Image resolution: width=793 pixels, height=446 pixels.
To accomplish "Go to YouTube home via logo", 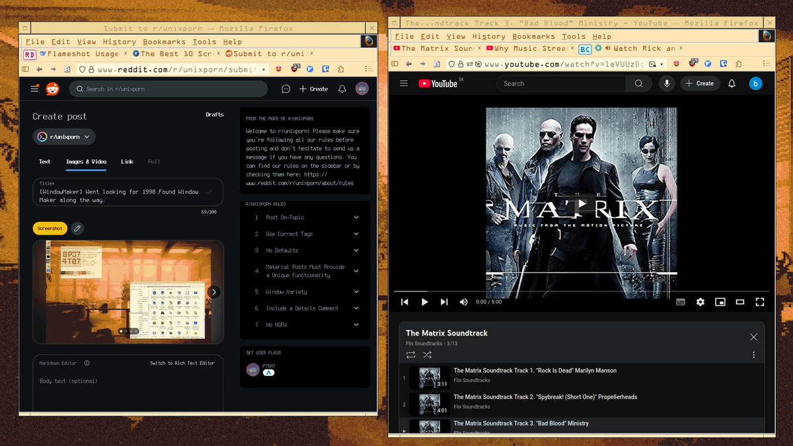I will click(439, 84).
